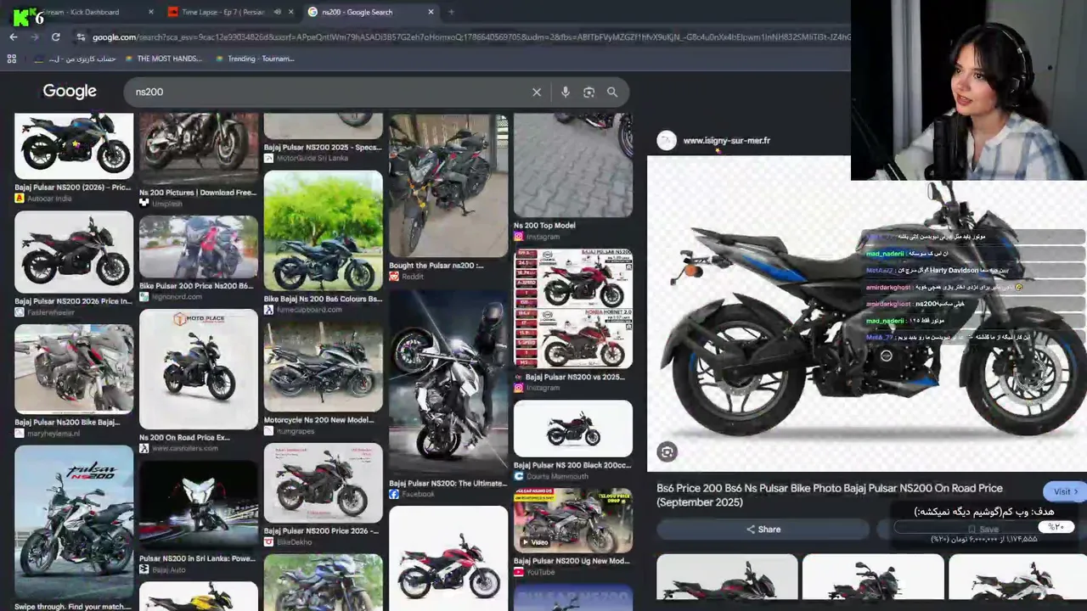
Task: Open Bought the Pulsar ns200 Reddit image
Action: [x=448, y=186]
